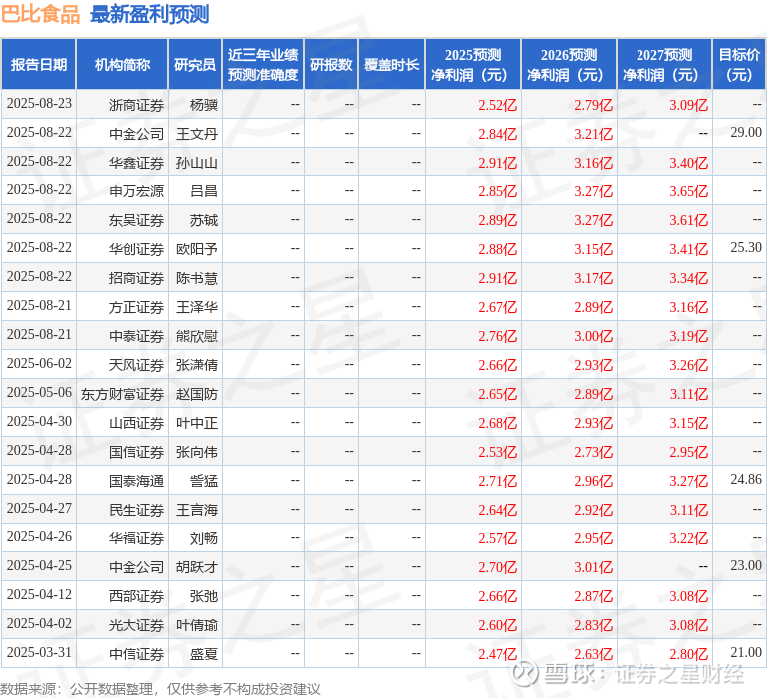Click the date 2025-04-30
The height and width of the screenshot is (698, 767).
click(39, 421)
